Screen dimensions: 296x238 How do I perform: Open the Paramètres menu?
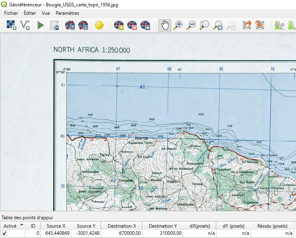pos(67,13)
